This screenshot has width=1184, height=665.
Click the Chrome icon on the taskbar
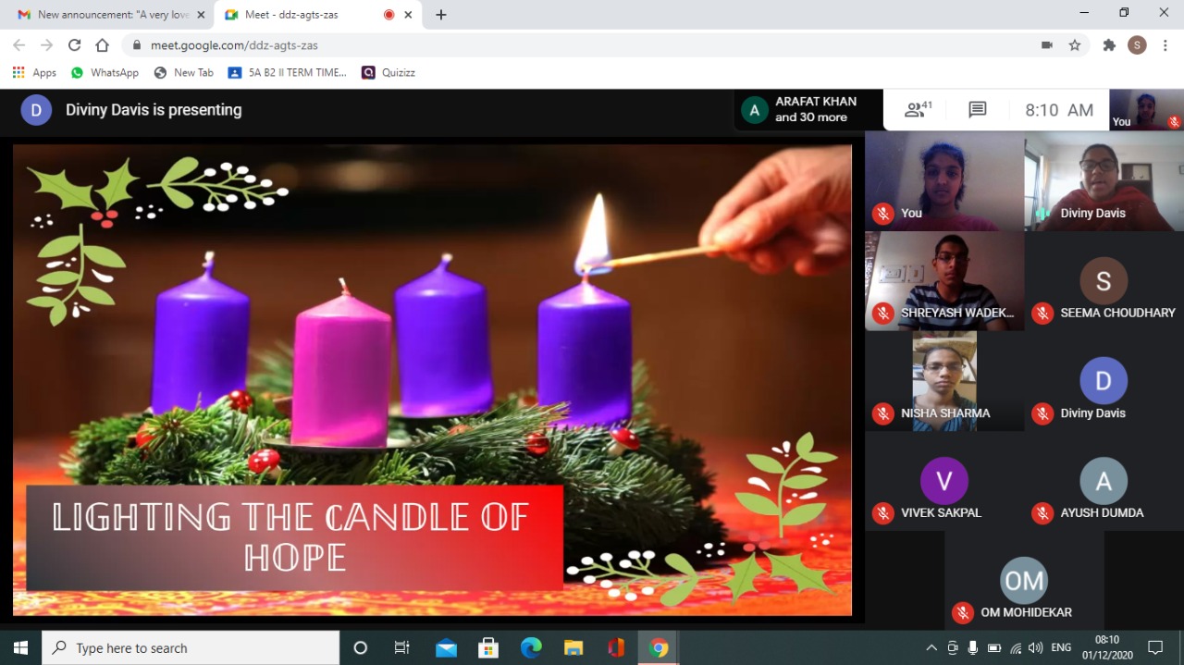pos(659,647)
